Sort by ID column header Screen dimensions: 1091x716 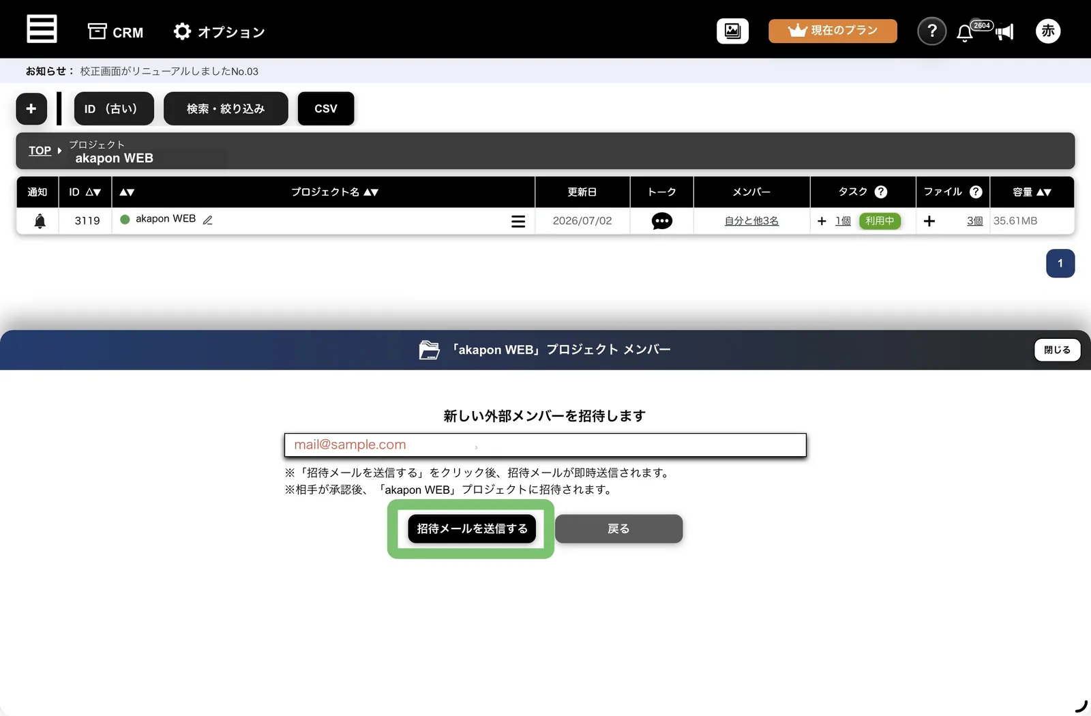pos(85,192)
